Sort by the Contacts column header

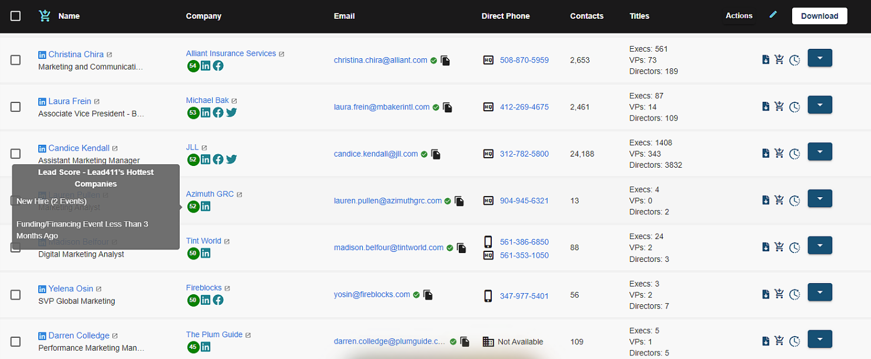[587, 16]
